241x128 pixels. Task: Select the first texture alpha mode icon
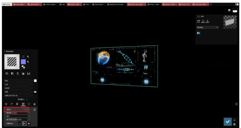click(20, 123)
